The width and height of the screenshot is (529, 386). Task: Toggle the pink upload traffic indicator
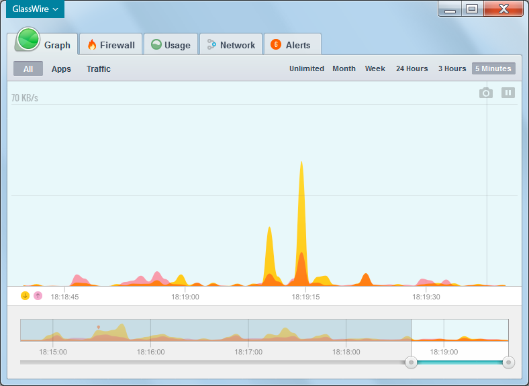38,296
